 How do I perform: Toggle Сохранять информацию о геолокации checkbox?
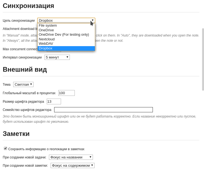pyautogui.click(x=5, y=148)
